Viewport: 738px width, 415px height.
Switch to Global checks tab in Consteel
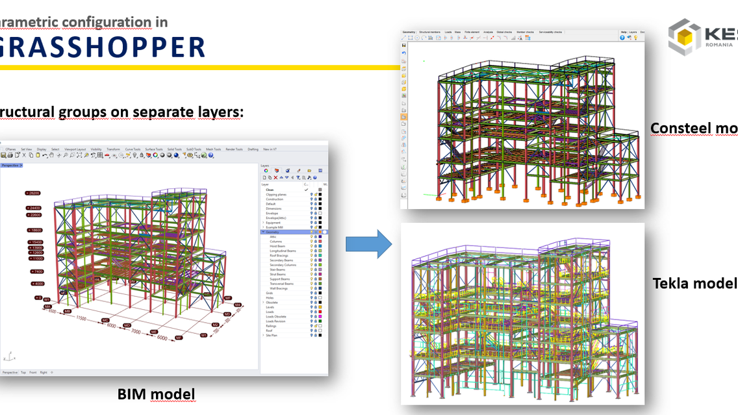click(x=504, y=32)
